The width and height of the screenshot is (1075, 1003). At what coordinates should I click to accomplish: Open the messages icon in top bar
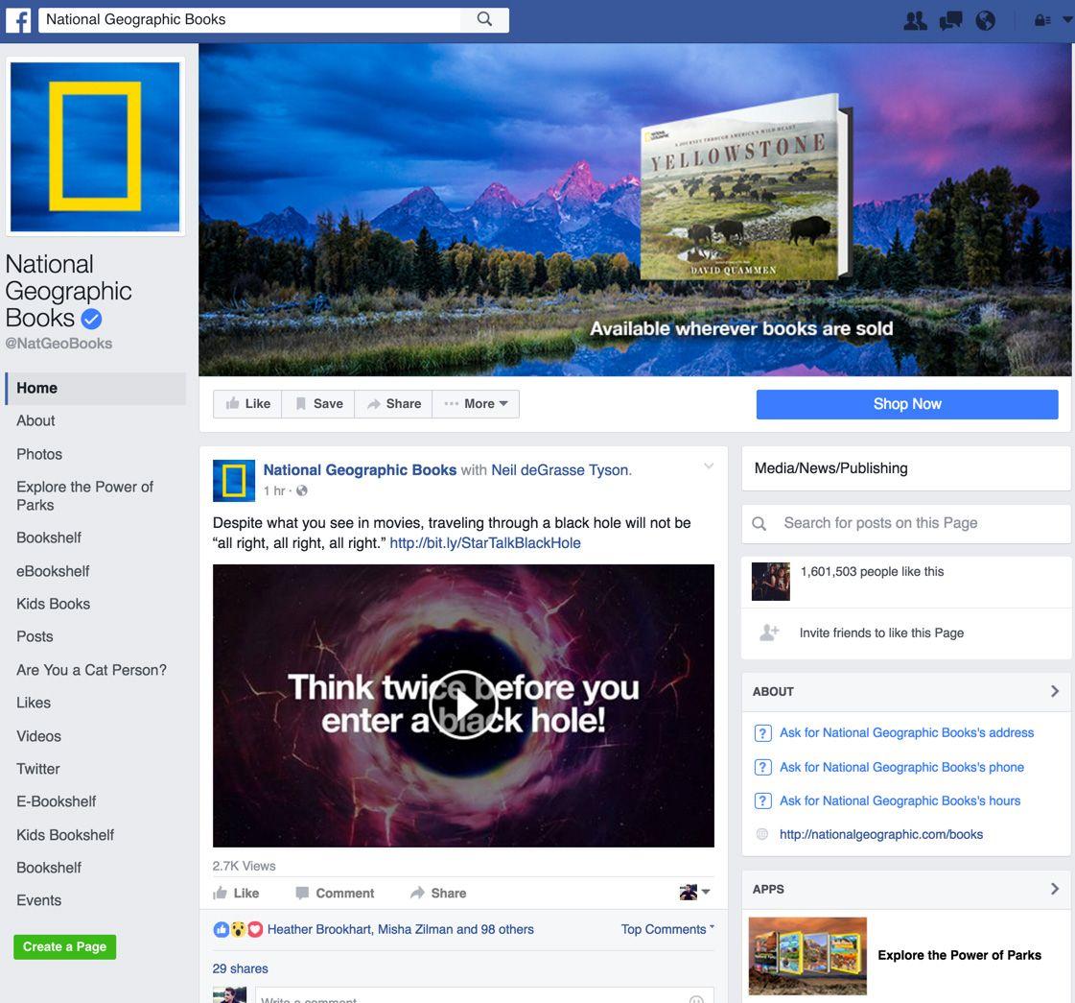[x=950, y=20]
